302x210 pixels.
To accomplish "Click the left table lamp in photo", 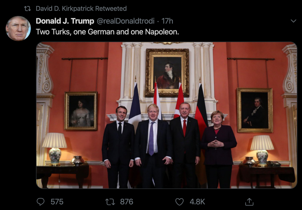I will click(x=55, y=149).
